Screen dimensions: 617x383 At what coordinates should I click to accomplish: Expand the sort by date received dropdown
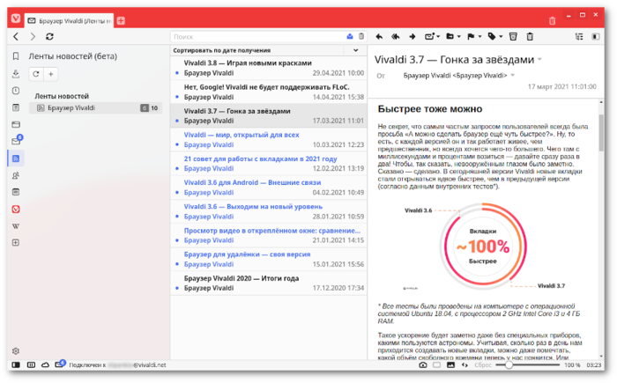point(356,50)
